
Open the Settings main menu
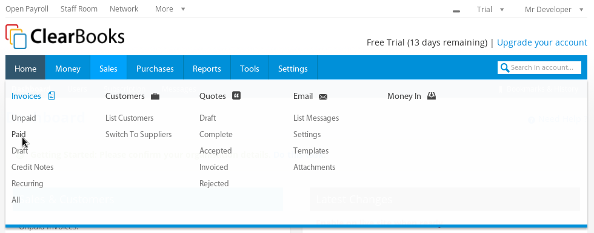pos(293,69)
